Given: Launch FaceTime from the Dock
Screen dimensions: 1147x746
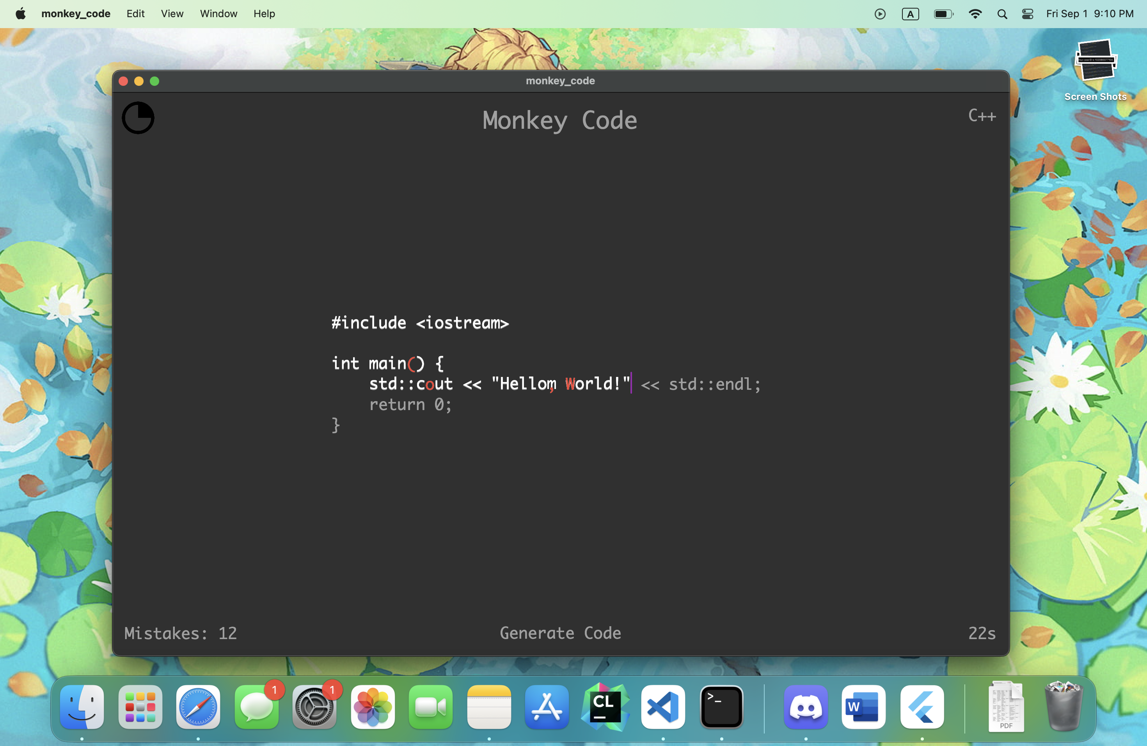Looking at the screenshot, I should click(431, 707).
